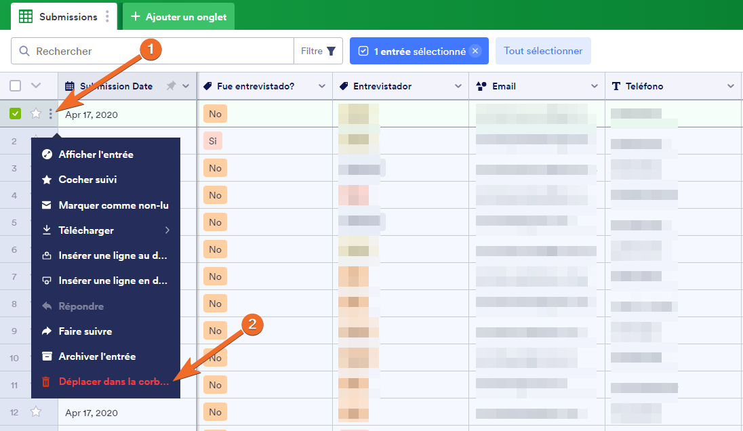
Task: Click the forward arrow icon beside Faire suivre
Action: click(46, 331)
